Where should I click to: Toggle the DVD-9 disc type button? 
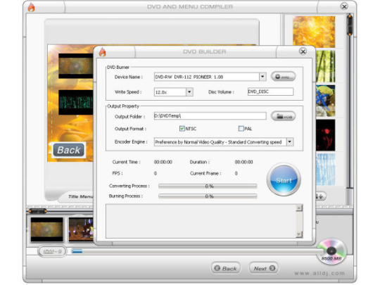[52, 251]
